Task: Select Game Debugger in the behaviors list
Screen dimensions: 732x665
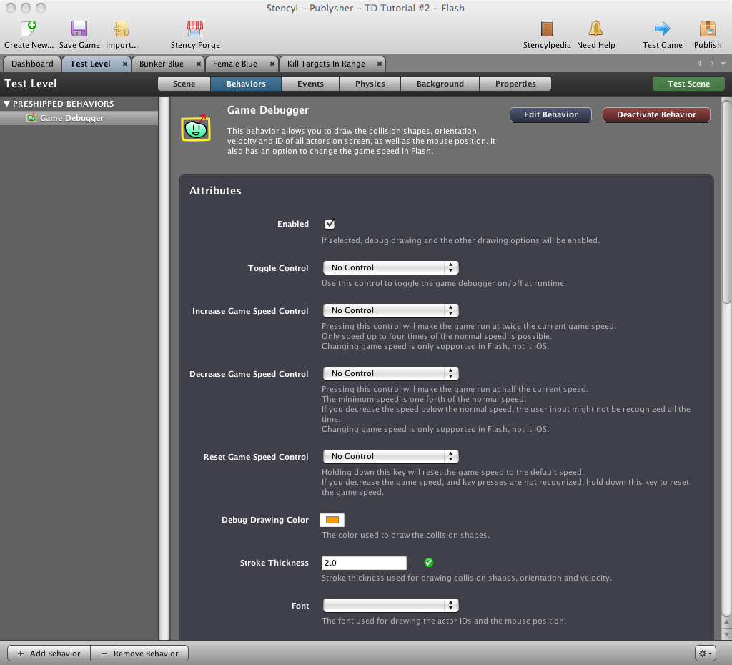Action: pyautogui.click(x=79, y=118)
